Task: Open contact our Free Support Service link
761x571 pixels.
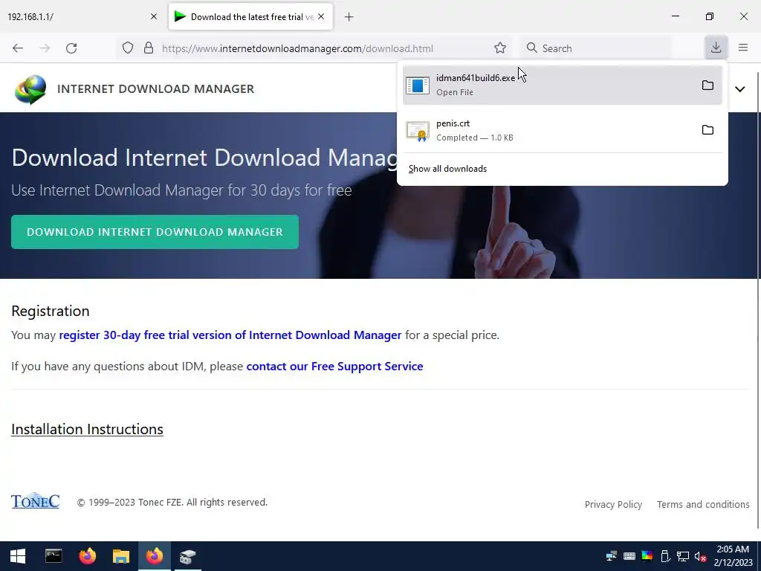Action: (335, 366)
